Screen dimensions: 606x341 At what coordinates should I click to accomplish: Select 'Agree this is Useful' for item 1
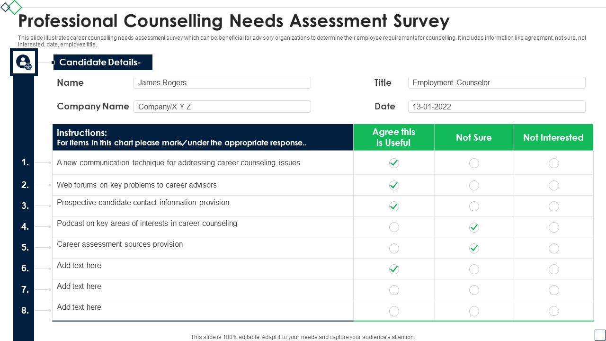pyautogui.click(x=394, y=163)
